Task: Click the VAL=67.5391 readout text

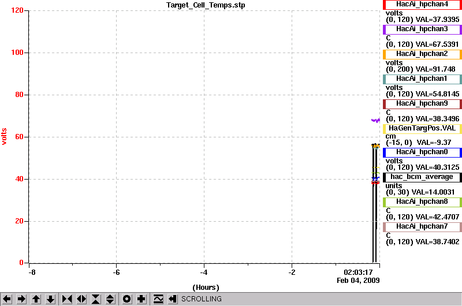Action: coord(437,44)
